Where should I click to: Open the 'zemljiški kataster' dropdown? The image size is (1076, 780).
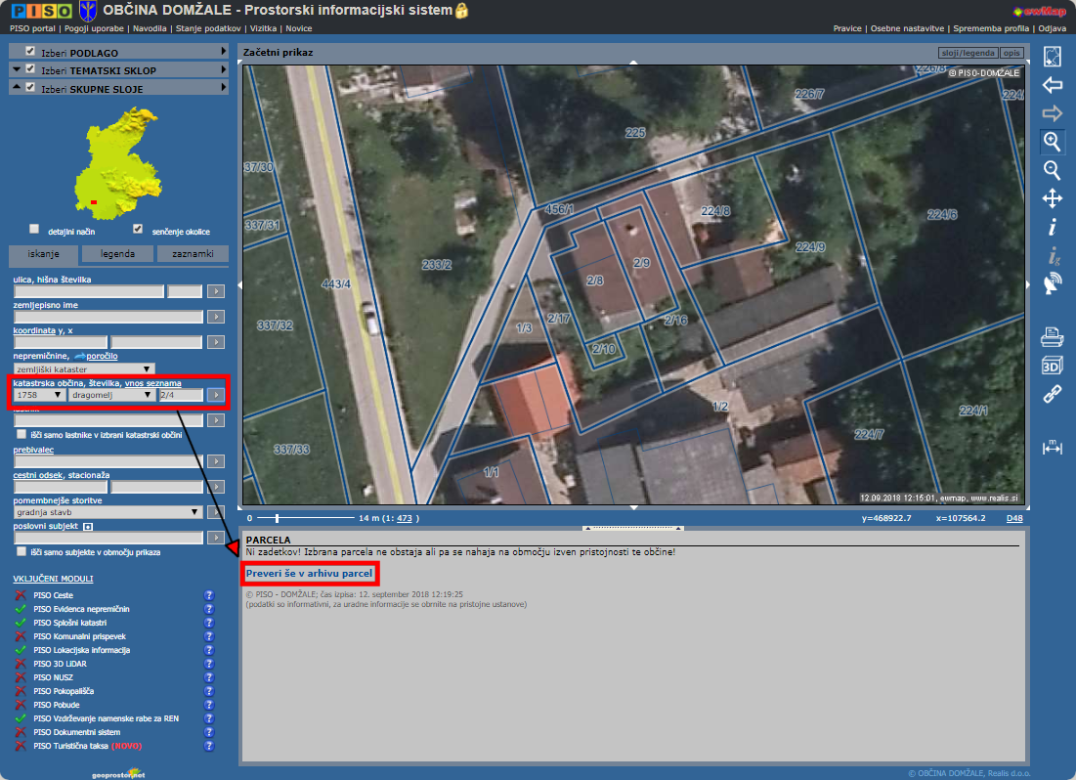coord(83,369)
